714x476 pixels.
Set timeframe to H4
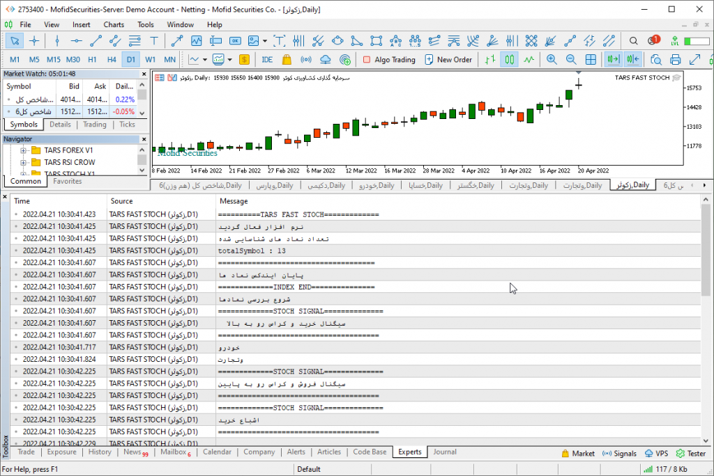pos(112,60)
